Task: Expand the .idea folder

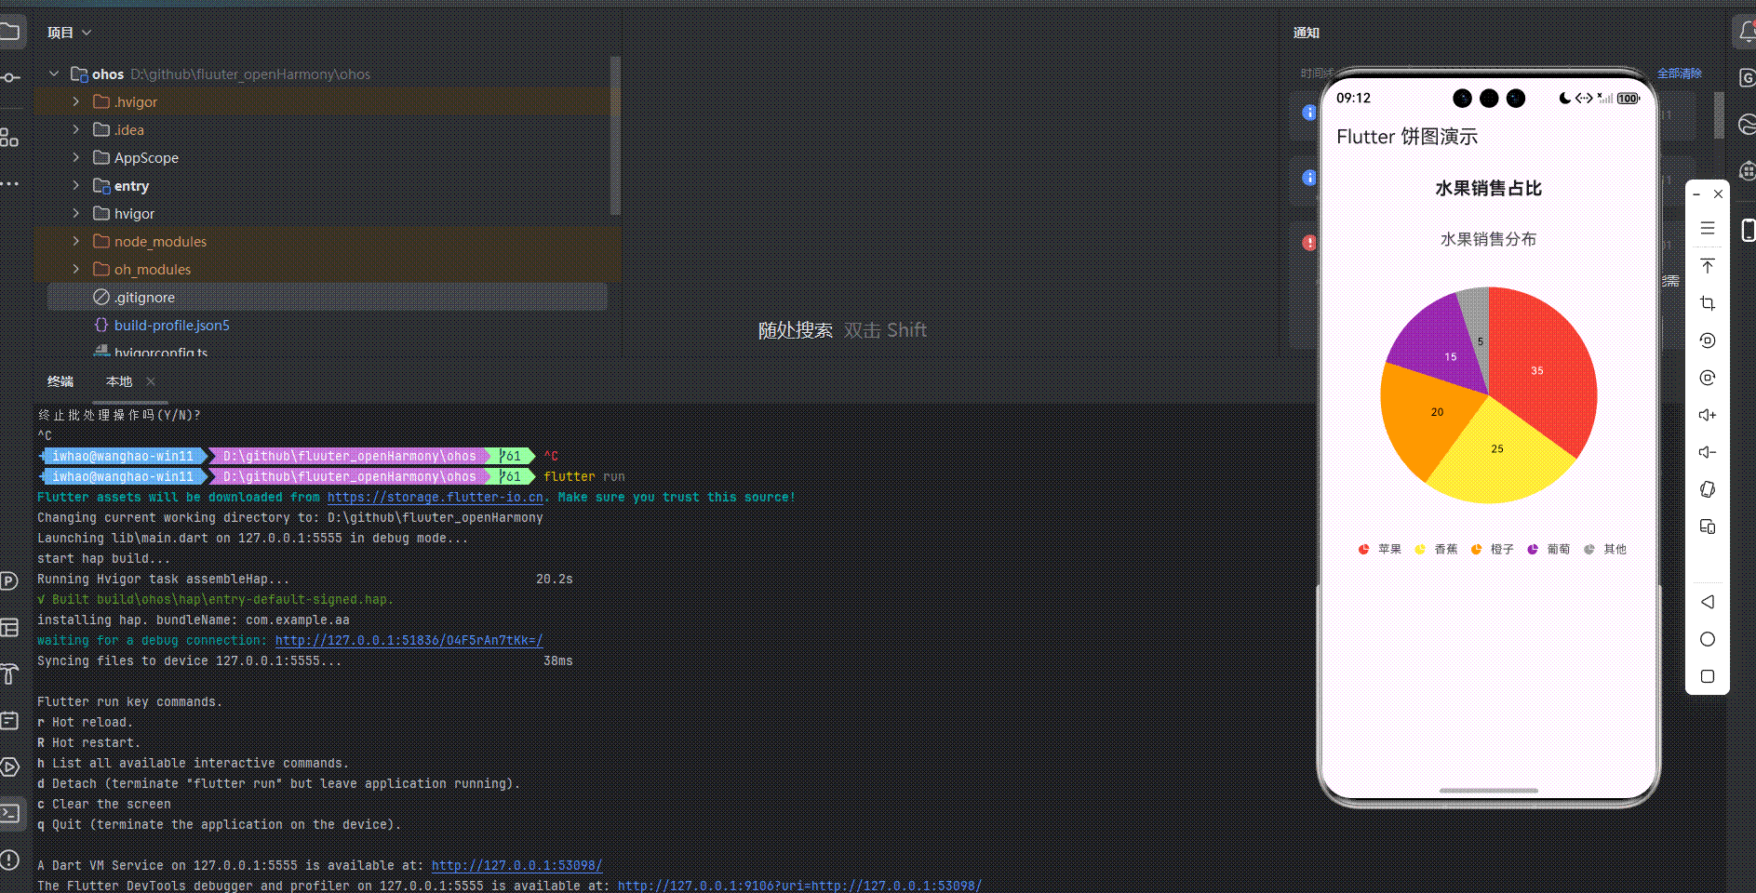Action: pos(76,129)
